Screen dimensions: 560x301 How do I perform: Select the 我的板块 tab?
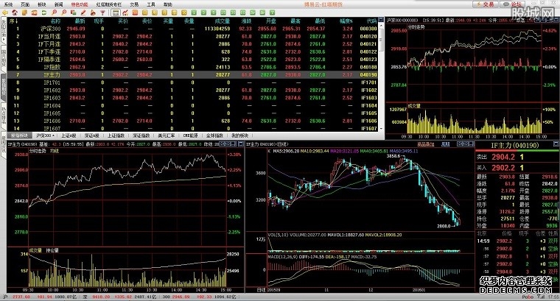click(240, 136)
